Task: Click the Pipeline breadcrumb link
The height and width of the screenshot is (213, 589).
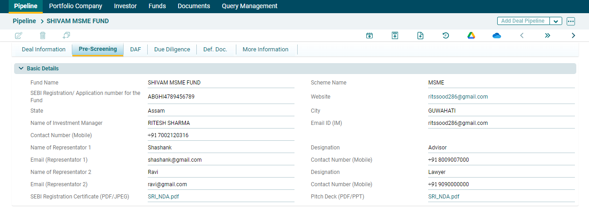Action: click(24, 21)
